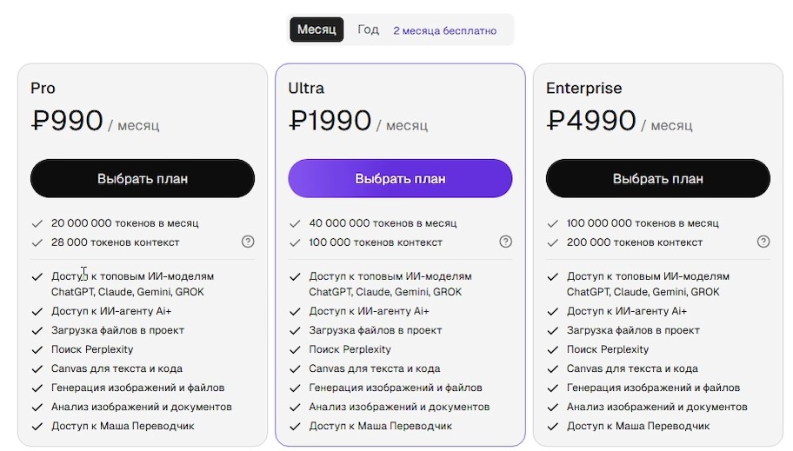The height and width of the screenshot is (451, 793).
Task: Click Ultra Генерация изображений и файлов feature
Action: (x=395, y=388)
